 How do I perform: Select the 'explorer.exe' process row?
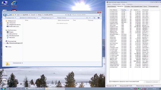(130, 27)
